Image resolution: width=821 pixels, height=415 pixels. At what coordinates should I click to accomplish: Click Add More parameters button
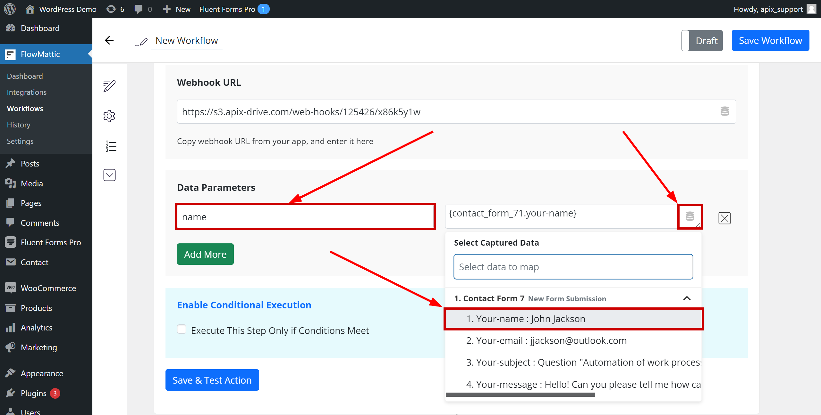click(205, 254)
